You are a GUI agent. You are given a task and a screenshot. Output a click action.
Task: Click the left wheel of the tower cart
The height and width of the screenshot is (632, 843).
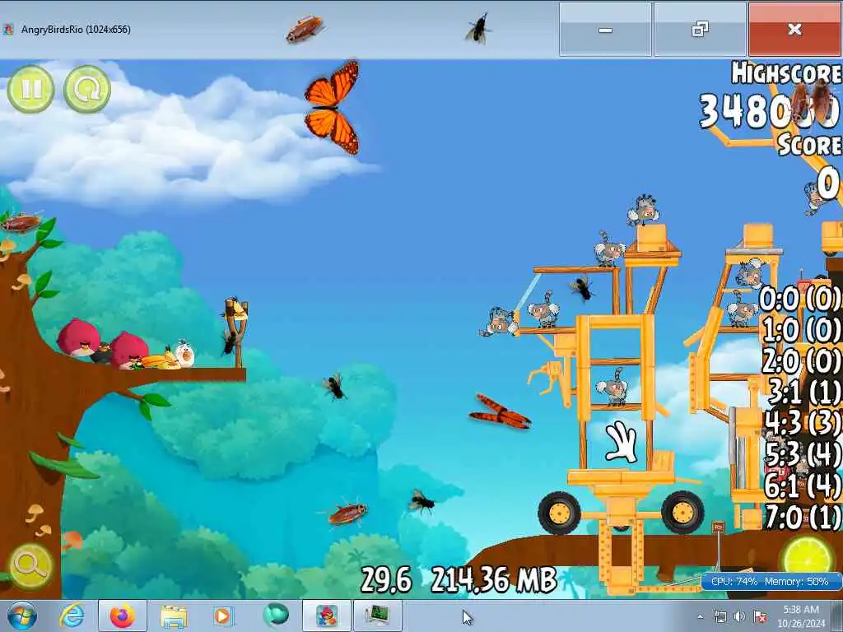pyautogui.click(x=559, y=513)
